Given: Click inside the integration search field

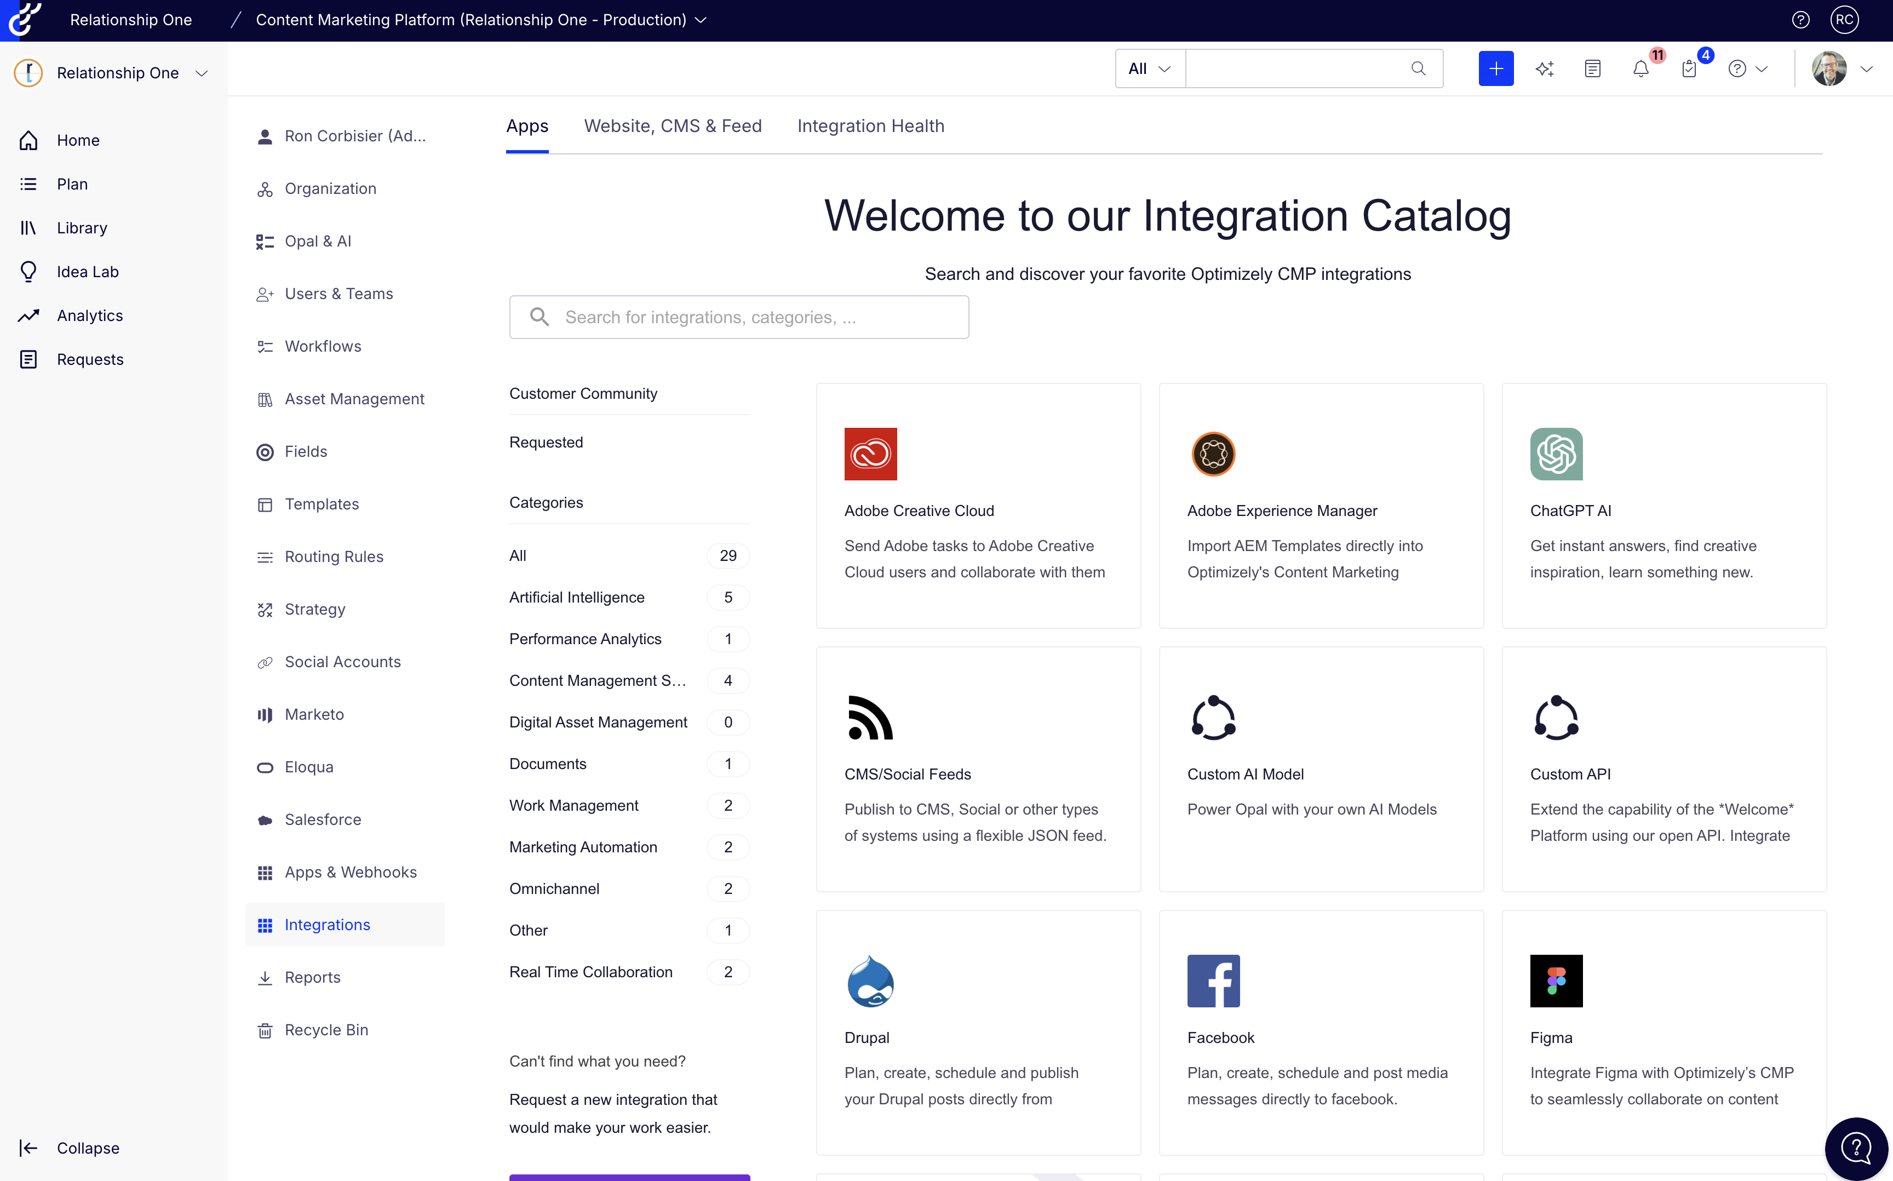Looking at the screenshot, I should coord(739,317).
